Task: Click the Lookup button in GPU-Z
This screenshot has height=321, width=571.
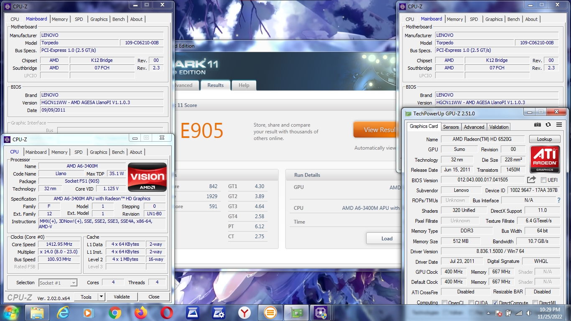Action: point(545,139)
